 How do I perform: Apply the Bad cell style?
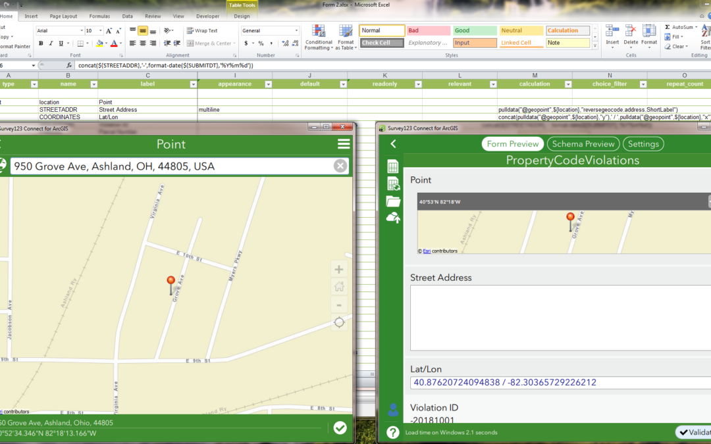click(428, 30)
